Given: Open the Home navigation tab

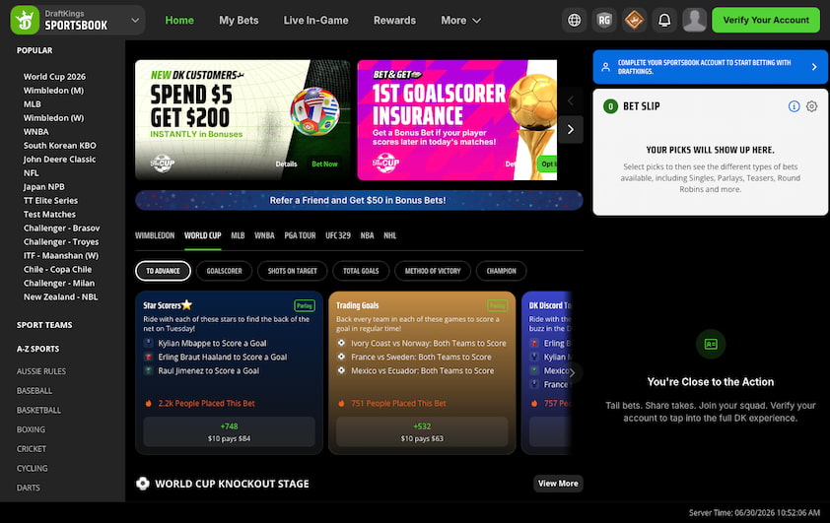Looking at the screenshot, I should (179, 20).
